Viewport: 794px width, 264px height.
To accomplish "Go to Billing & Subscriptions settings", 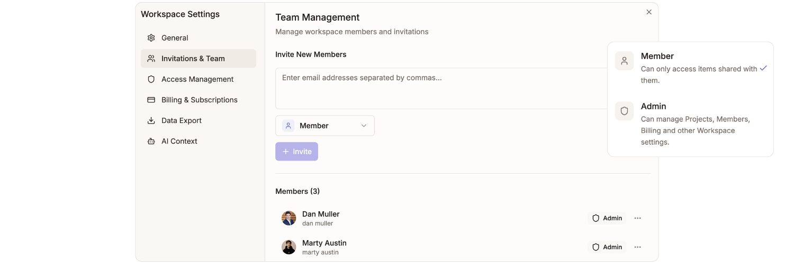I will (199, 100).
